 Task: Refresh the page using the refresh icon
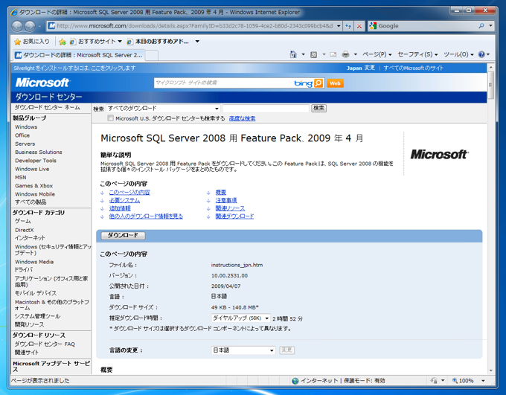348,26
